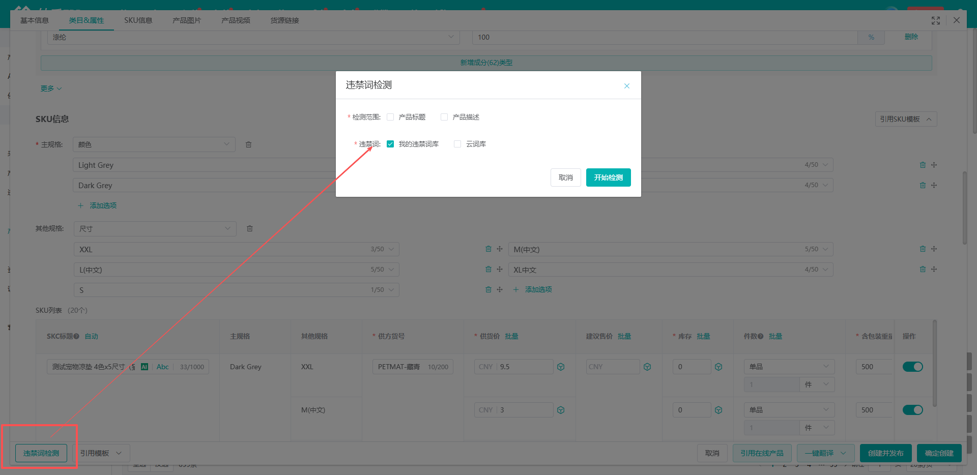This screenshot has height=475, width=977.
Task: Click cube icon next to 9.5 supply price
Action: (561, 367)
